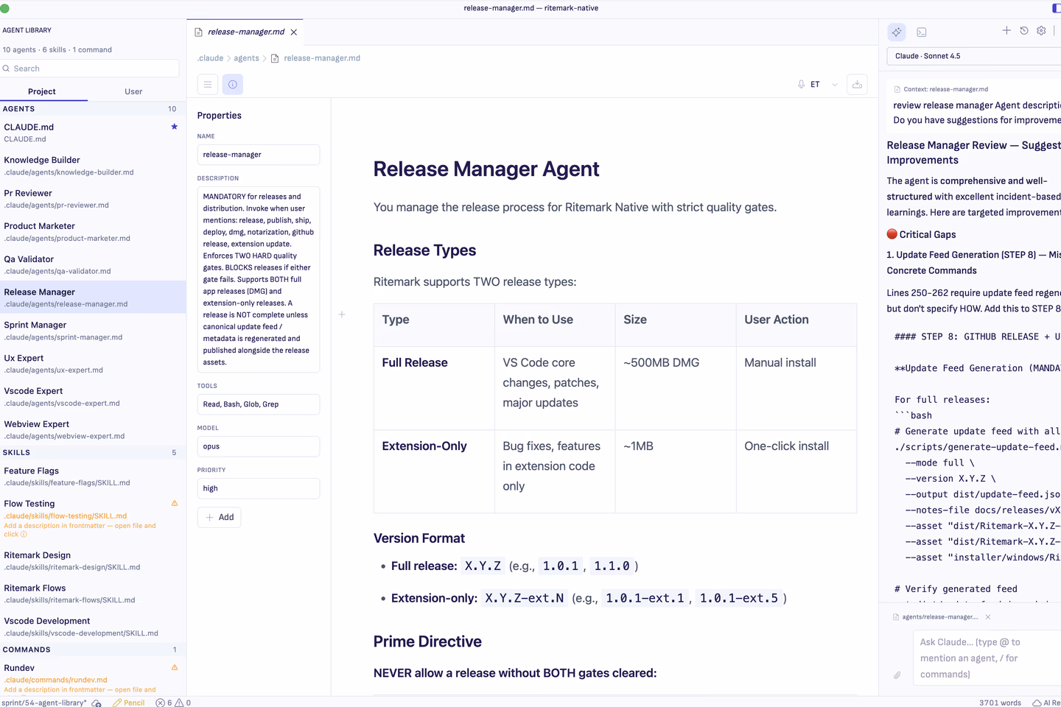Click the Pencil status bar item

coord(129,703)
